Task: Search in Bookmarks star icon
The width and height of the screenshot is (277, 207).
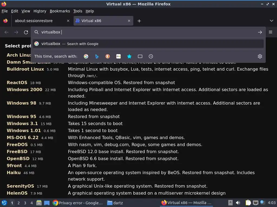Action: pyautogui.click(x=129, y=56)
